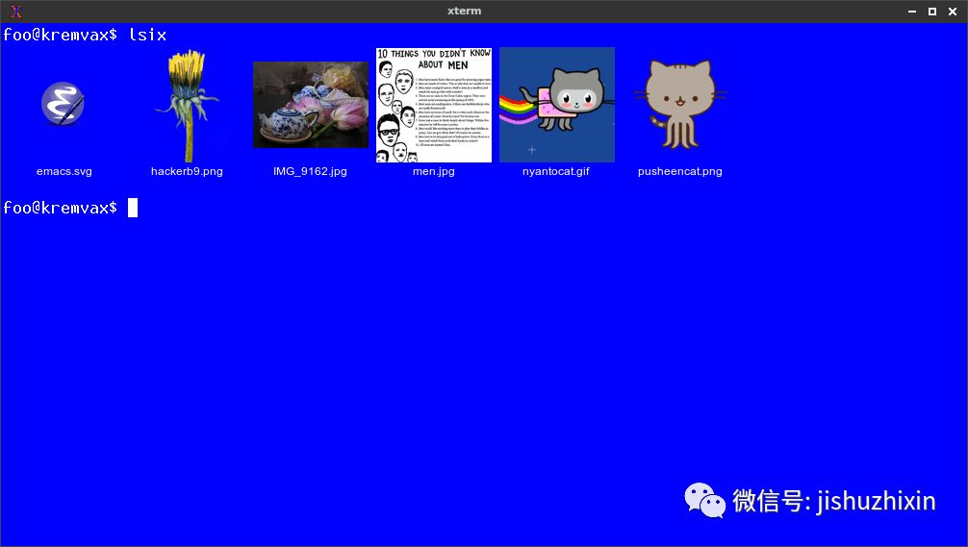Open the teapot IMG_9162 thumbnail
The image size is (968, 547).
311,105
